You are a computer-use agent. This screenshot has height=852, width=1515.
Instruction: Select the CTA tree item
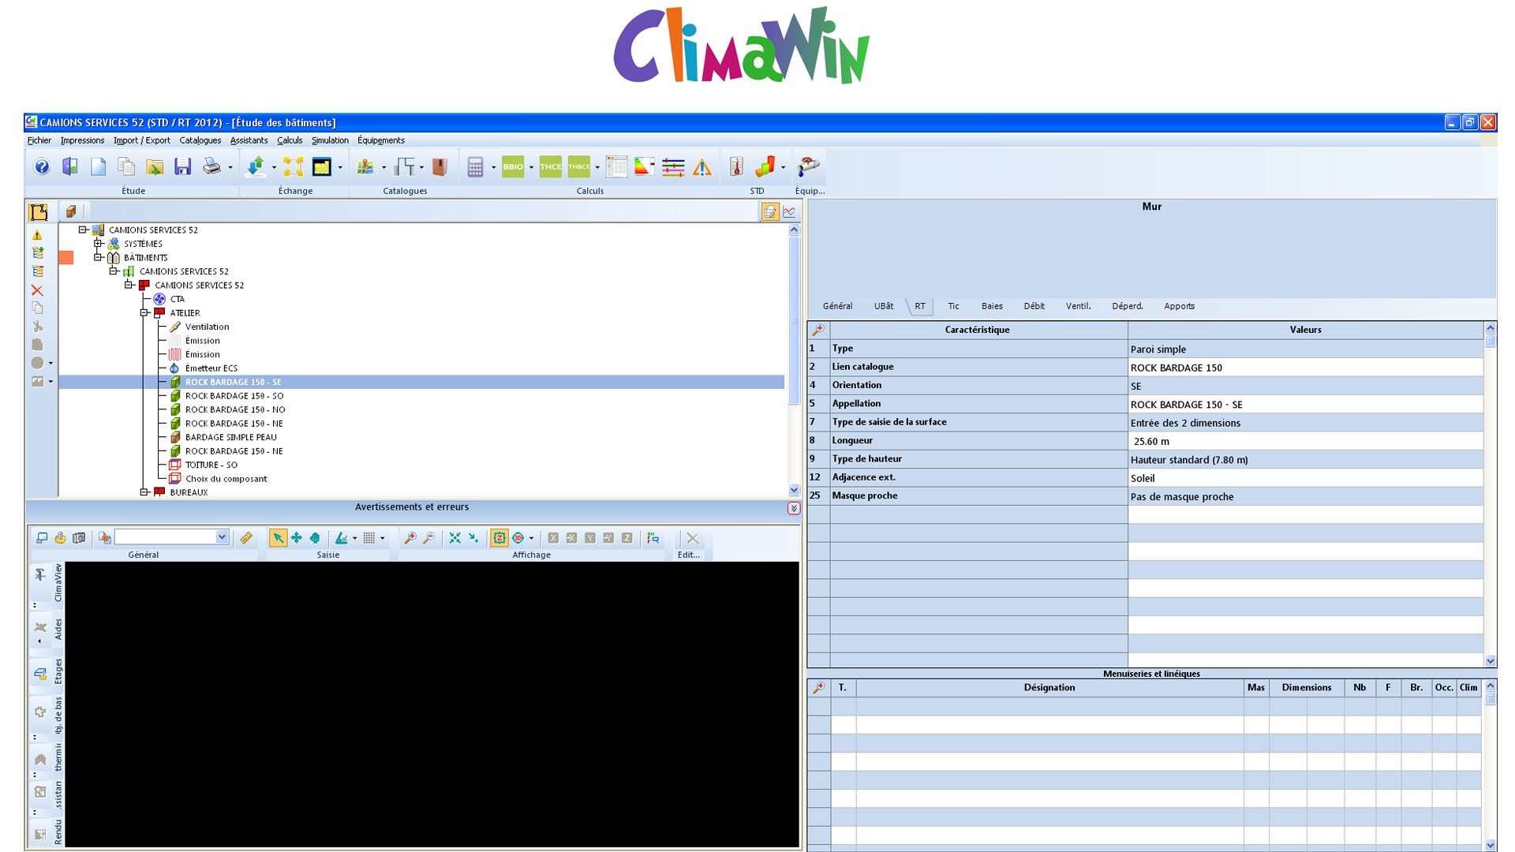(177, 299)
